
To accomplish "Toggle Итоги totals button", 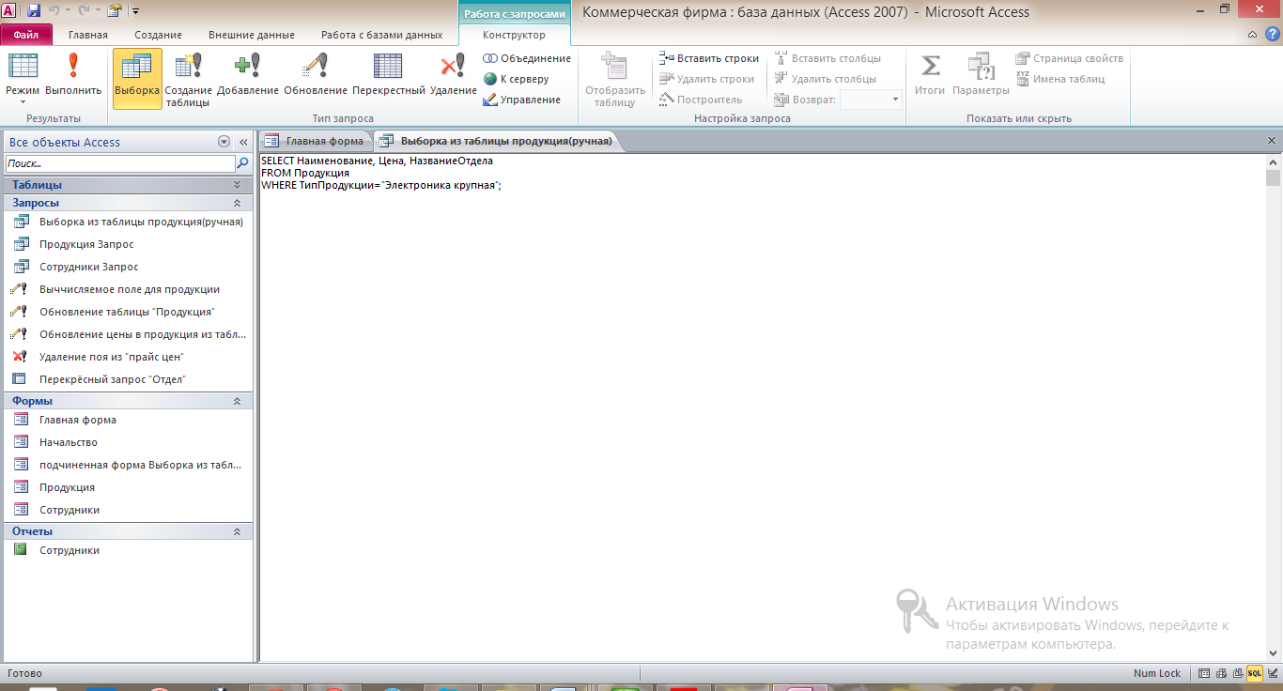I will coord(930,75).
